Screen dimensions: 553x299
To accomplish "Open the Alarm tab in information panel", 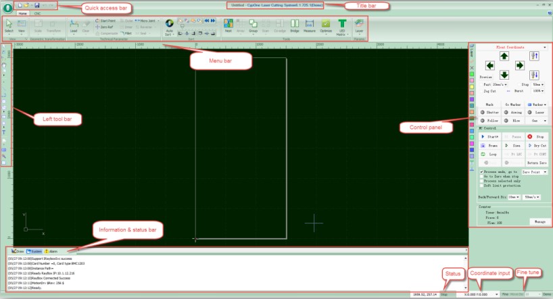I will 51,250.
